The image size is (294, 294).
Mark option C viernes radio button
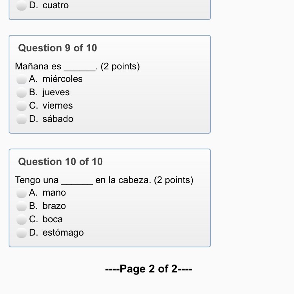coord(22,106)
